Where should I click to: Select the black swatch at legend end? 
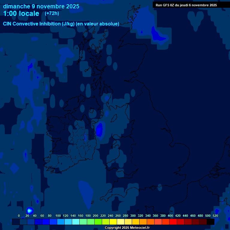(211, 222)
